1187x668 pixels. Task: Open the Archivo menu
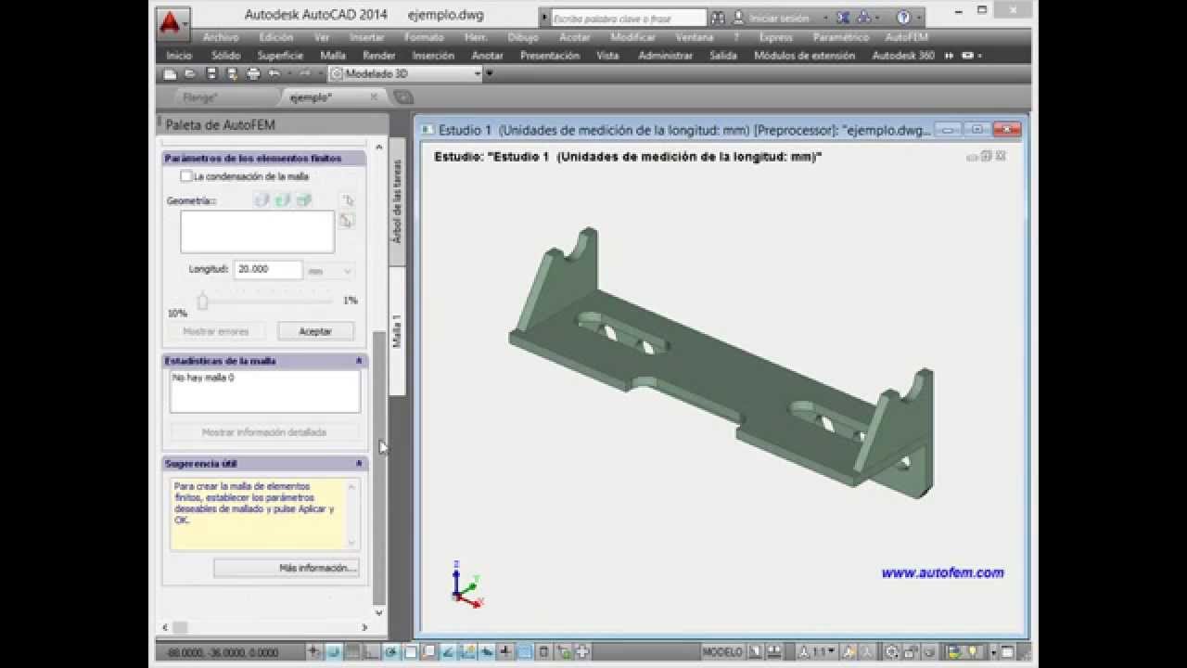[x=221, y=37]
